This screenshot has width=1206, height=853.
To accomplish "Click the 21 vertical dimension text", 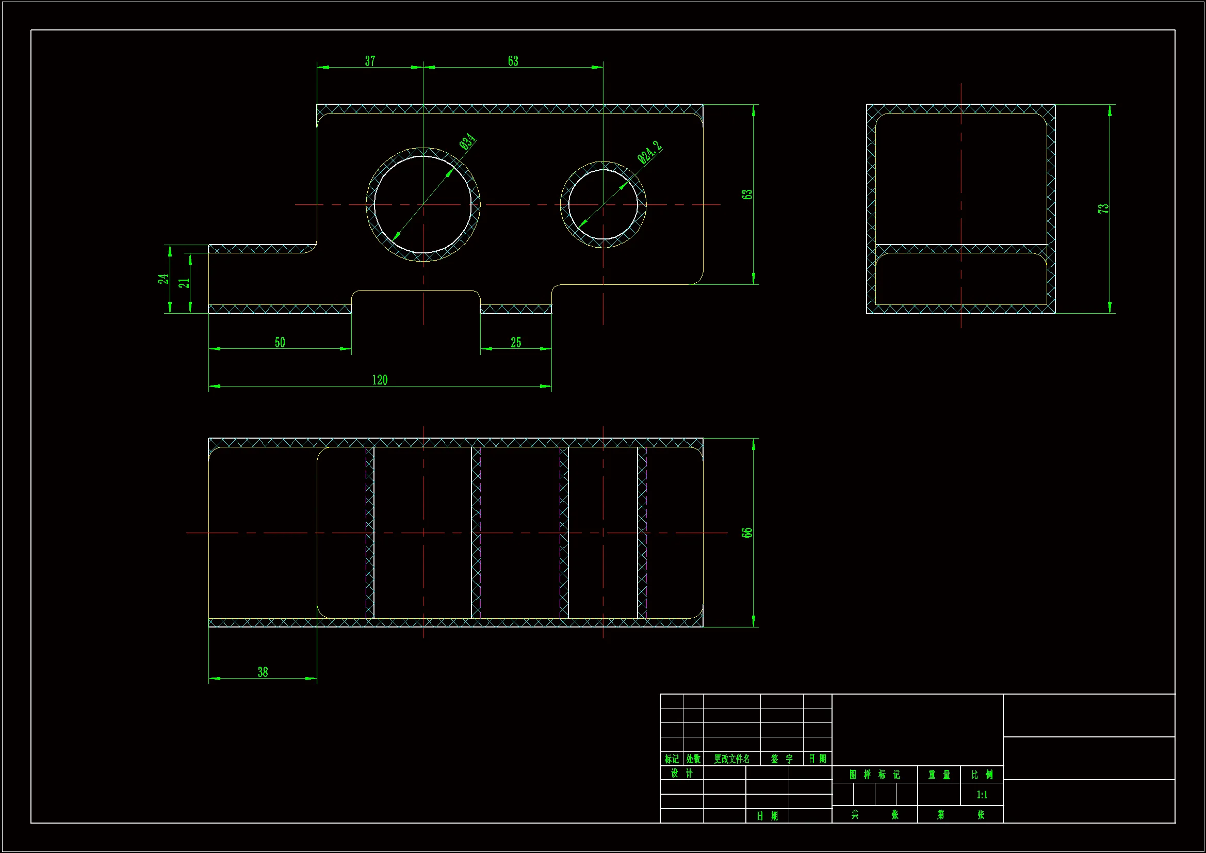I will (x=184, y=283).
